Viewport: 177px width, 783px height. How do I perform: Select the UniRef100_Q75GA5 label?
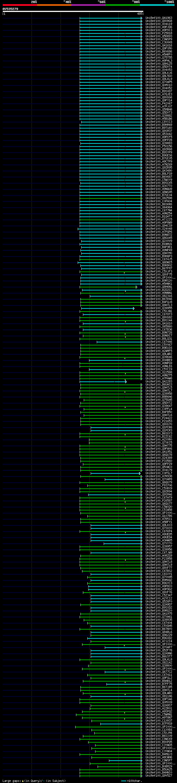pos(158,400)
